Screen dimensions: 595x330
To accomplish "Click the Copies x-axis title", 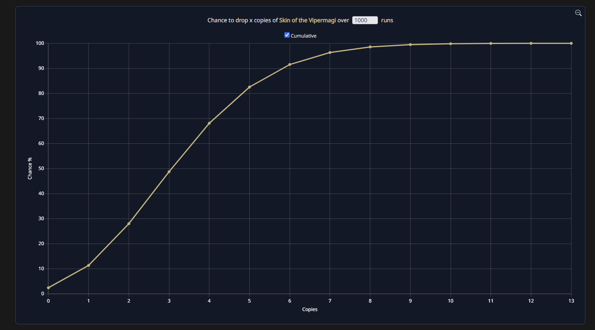I will [310, 309].
